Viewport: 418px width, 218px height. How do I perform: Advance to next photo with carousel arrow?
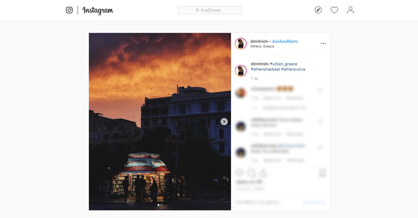coord(224,121)
